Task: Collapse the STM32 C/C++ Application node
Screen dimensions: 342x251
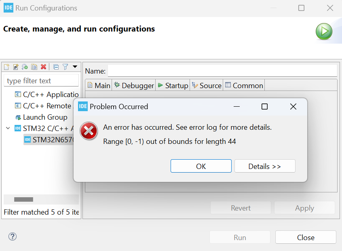Action: pyautogui.click(x=8, y=129)
